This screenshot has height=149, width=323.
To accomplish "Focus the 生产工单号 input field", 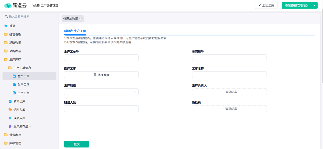I will (101, 58).
